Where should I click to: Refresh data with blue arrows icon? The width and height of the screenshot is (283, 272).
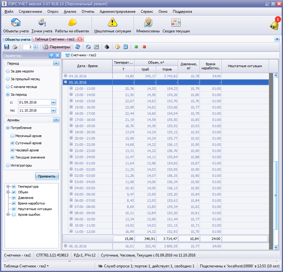pyautogui.click(x=78, y=47)
